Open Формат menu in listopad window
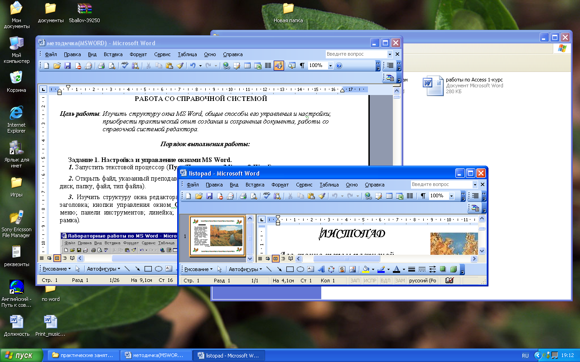Viewport: 580px width, 362px height. tap(280, 185)
